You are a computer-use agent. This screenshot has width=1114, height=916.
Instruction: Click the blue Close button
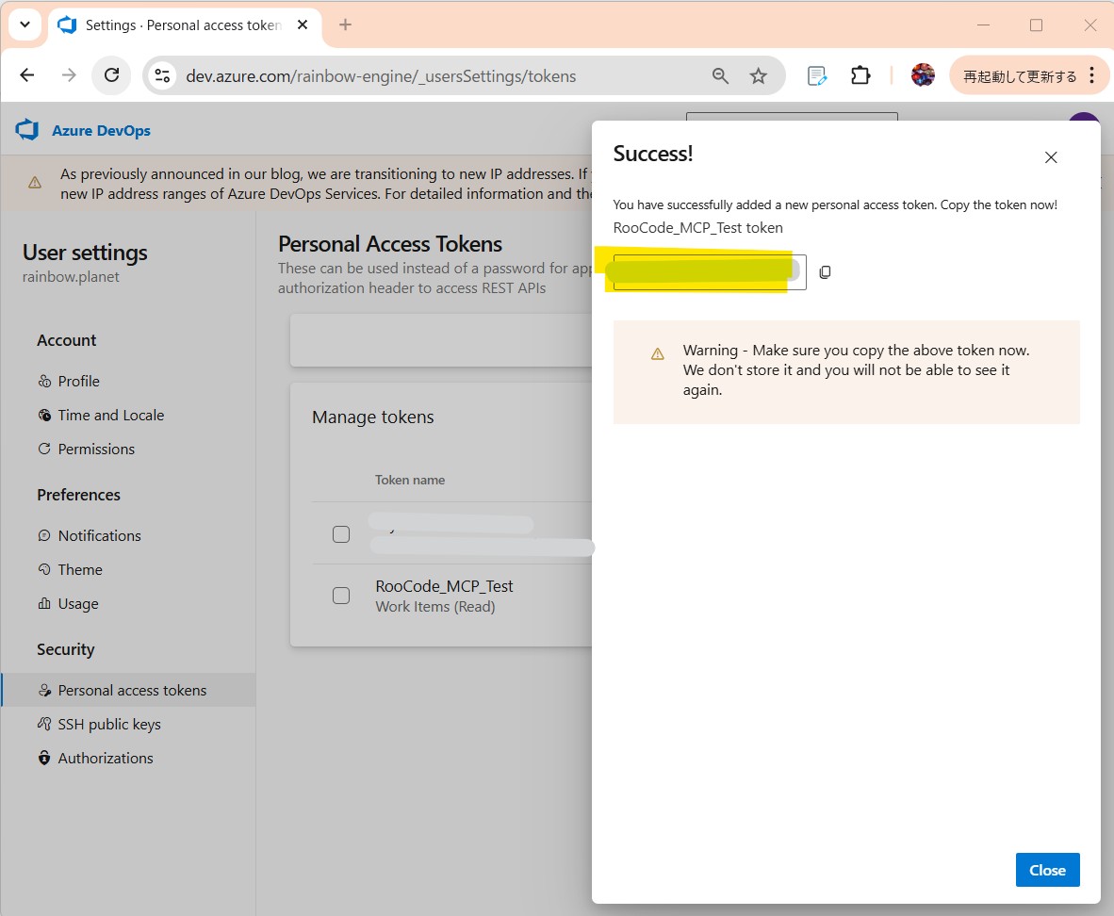click(x=1047, y=870)
